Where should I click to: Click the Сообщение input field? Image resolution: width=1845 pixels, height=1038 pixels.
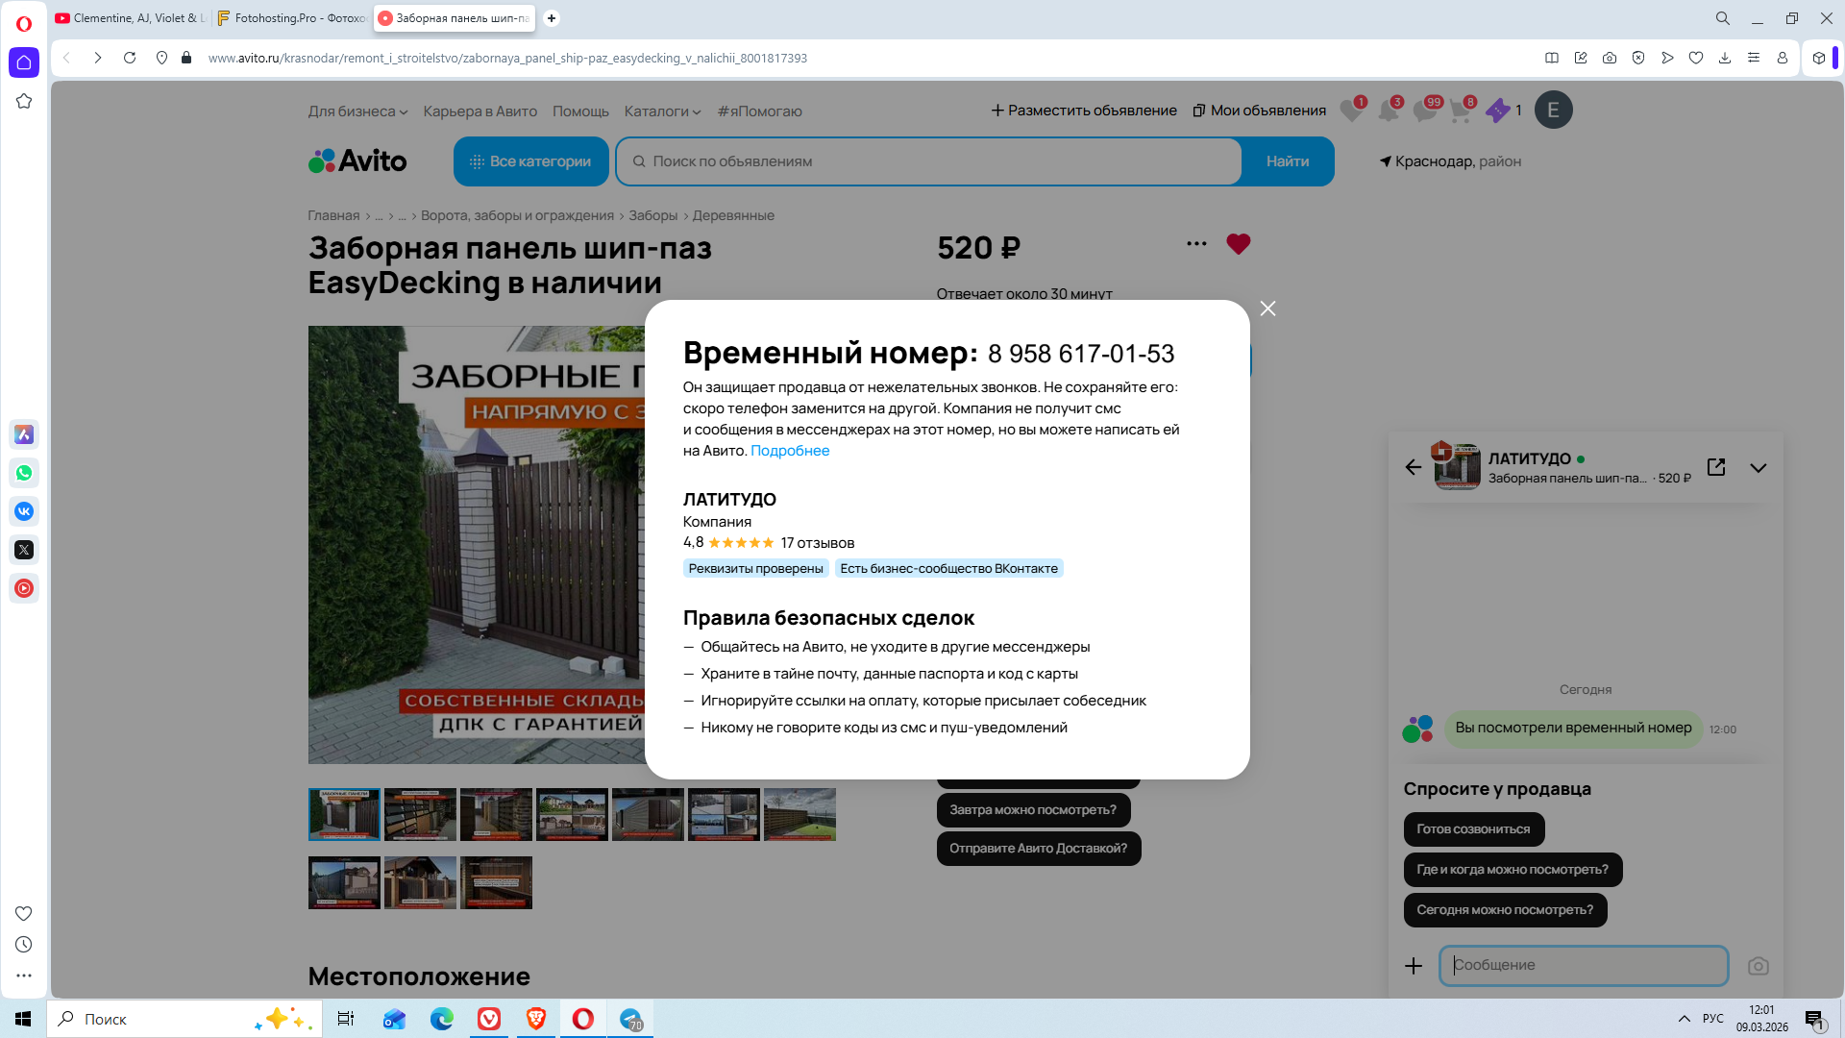pos(1583,965)
